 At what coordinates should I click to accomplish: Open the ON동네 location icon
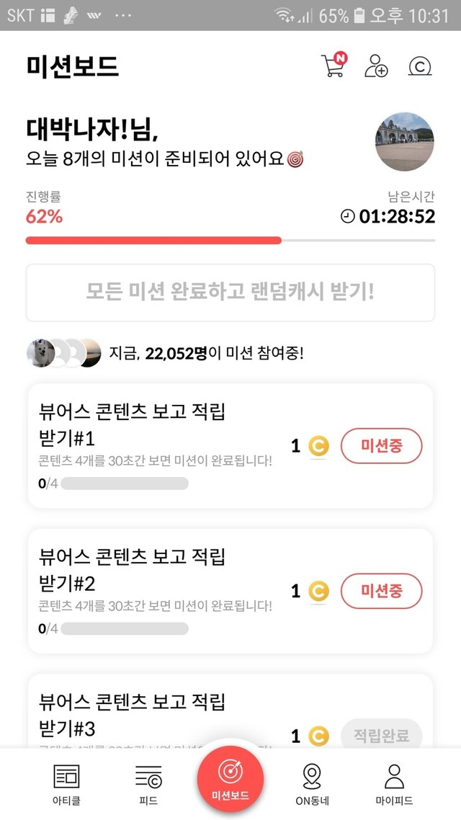pos(312,776)
